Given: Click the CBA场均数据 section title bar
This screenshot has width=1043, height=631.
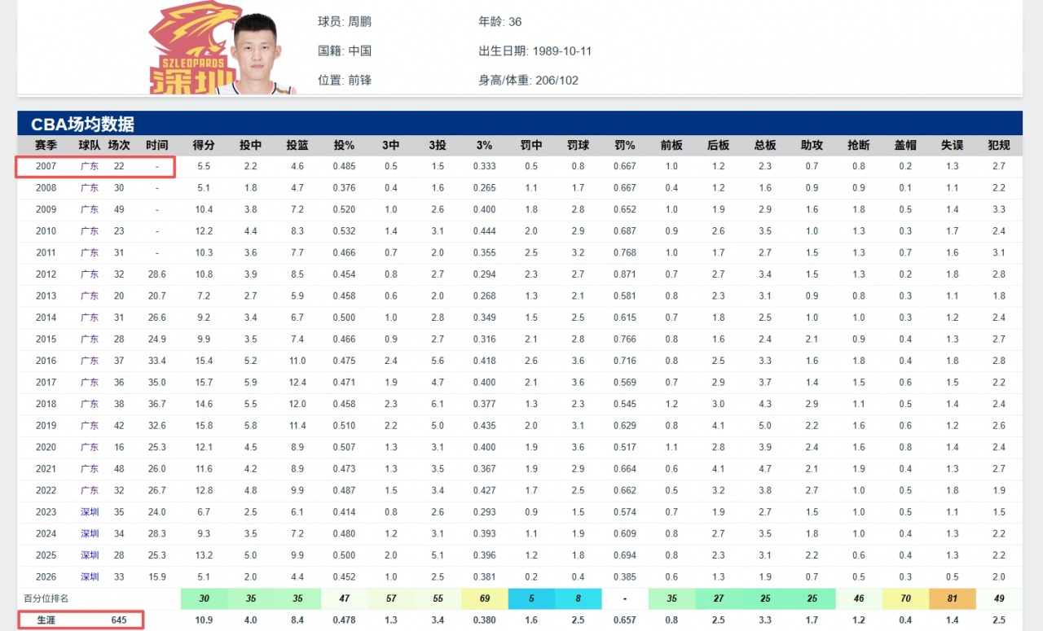Looking at the screenshot, I should click(520, 124).
